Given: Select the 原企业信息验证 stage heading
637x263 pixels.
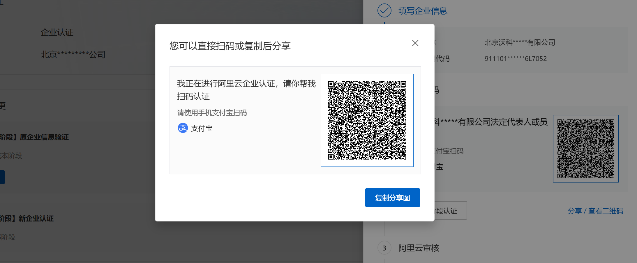Looking at the screenshot, I should 44,137.
